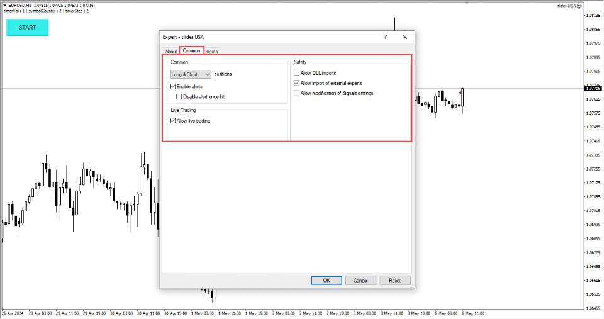The height and width of the screenshot is (319, 604).
Task: Open the Long & Short positions dropdown
Action: 191,74
